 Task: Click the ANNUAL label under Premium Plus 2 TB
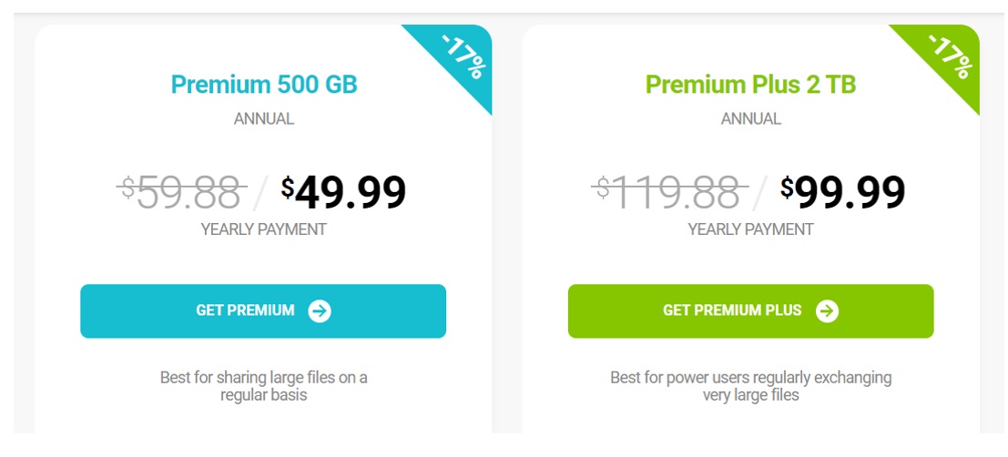751,119
